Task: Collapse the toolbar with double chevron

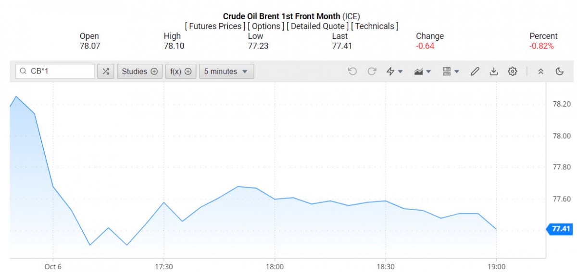Action: [x=540, y=71]
